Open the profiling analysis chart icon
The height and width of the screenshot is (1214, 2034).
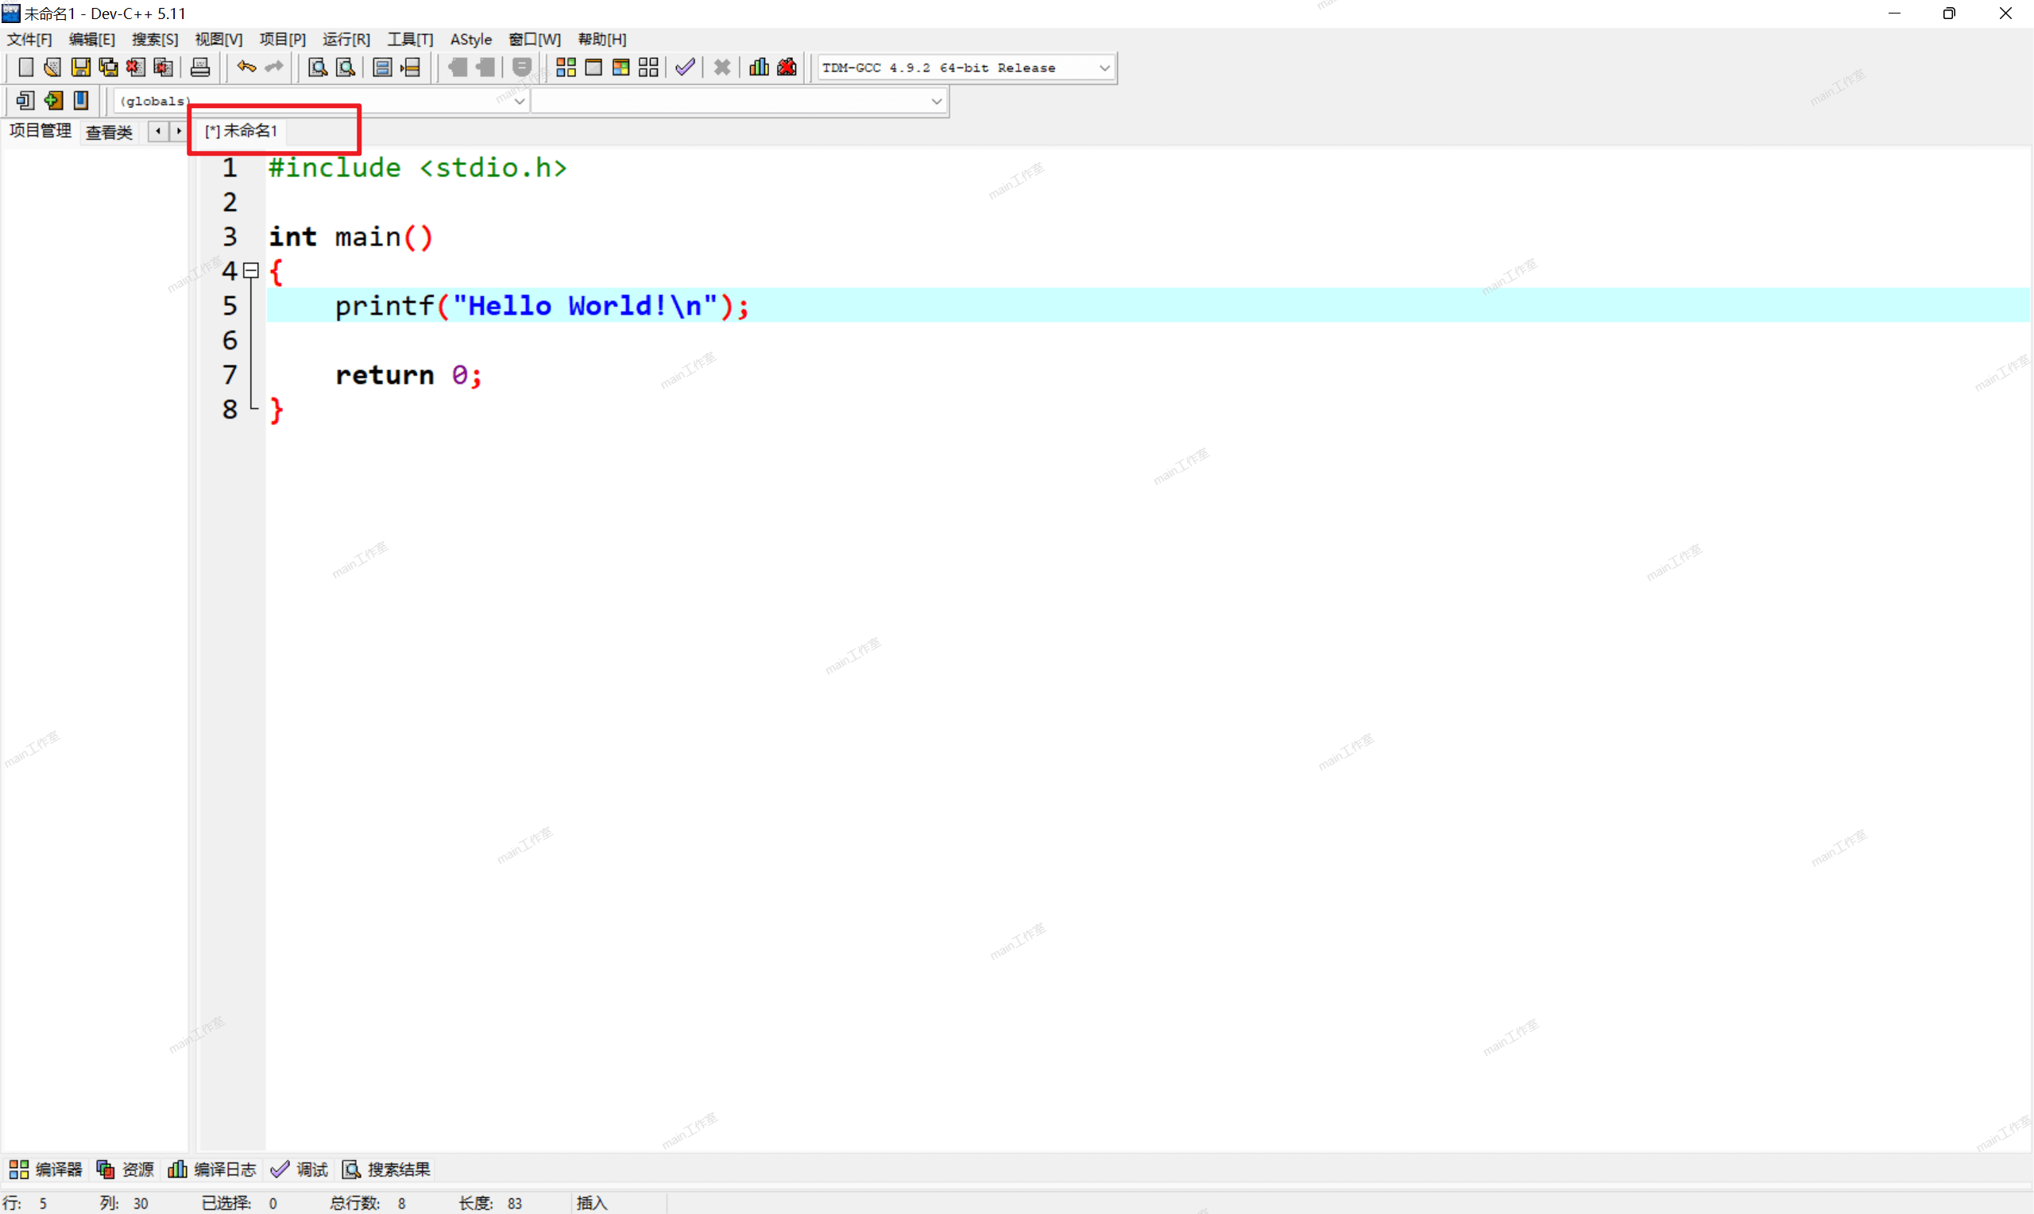(x=757, y=67)
